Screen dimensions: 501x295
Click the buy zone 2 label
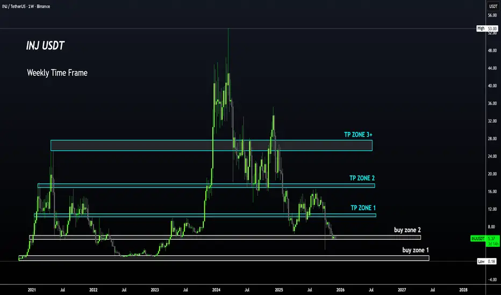[x=407, y=230]
